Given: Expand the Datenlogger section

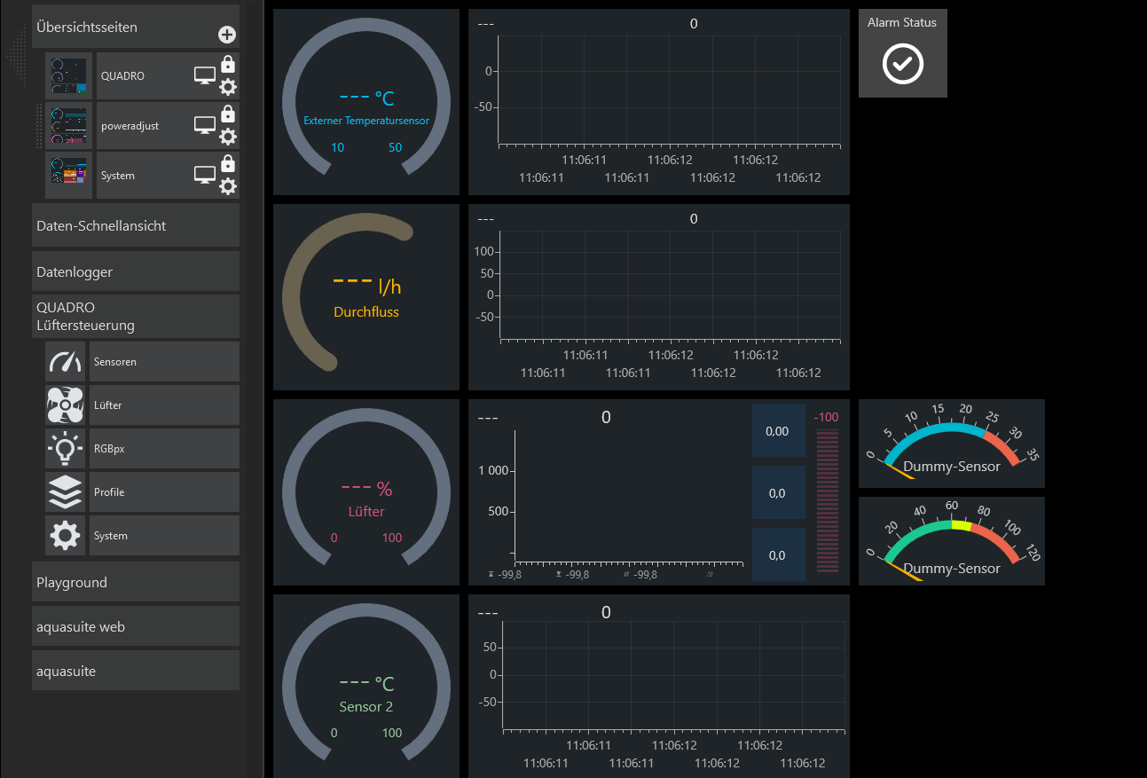Looking at the screenshot, I should (x=136, y=272).
